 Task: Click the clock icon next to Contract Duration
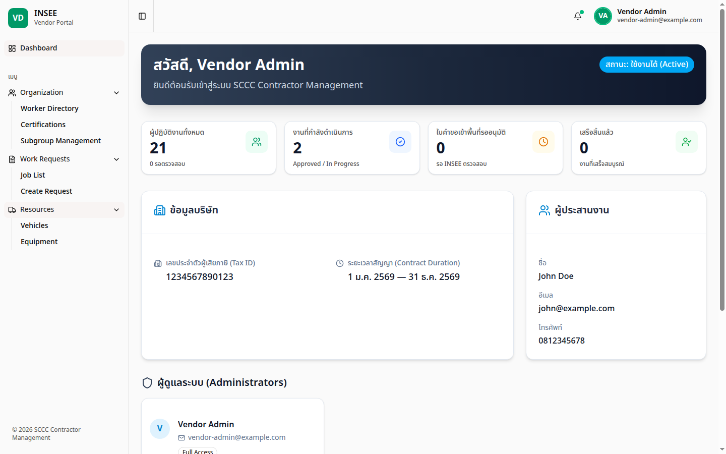(x=340, y=263)
